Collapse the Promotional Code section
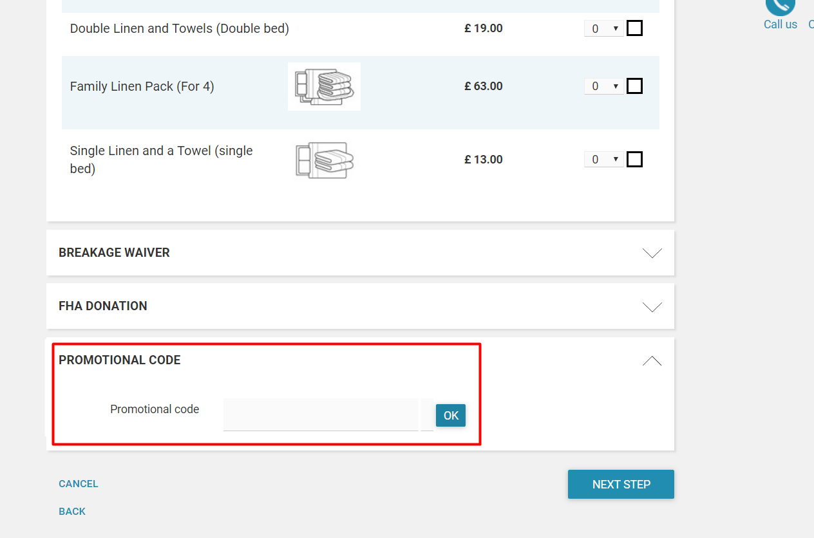The width and height of the screenshot is (814, 538). point(652,360)
